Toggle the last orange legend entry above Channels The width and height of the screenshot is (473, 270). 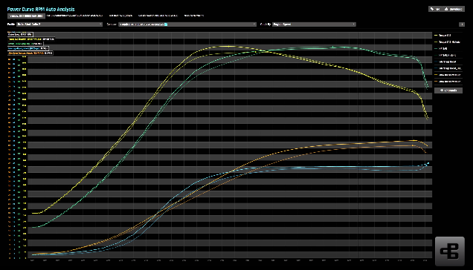[x=448, y=82]
